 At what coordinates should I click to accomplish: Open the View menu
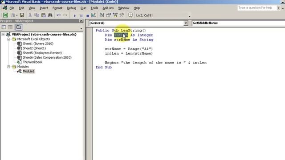click(32, 8)
